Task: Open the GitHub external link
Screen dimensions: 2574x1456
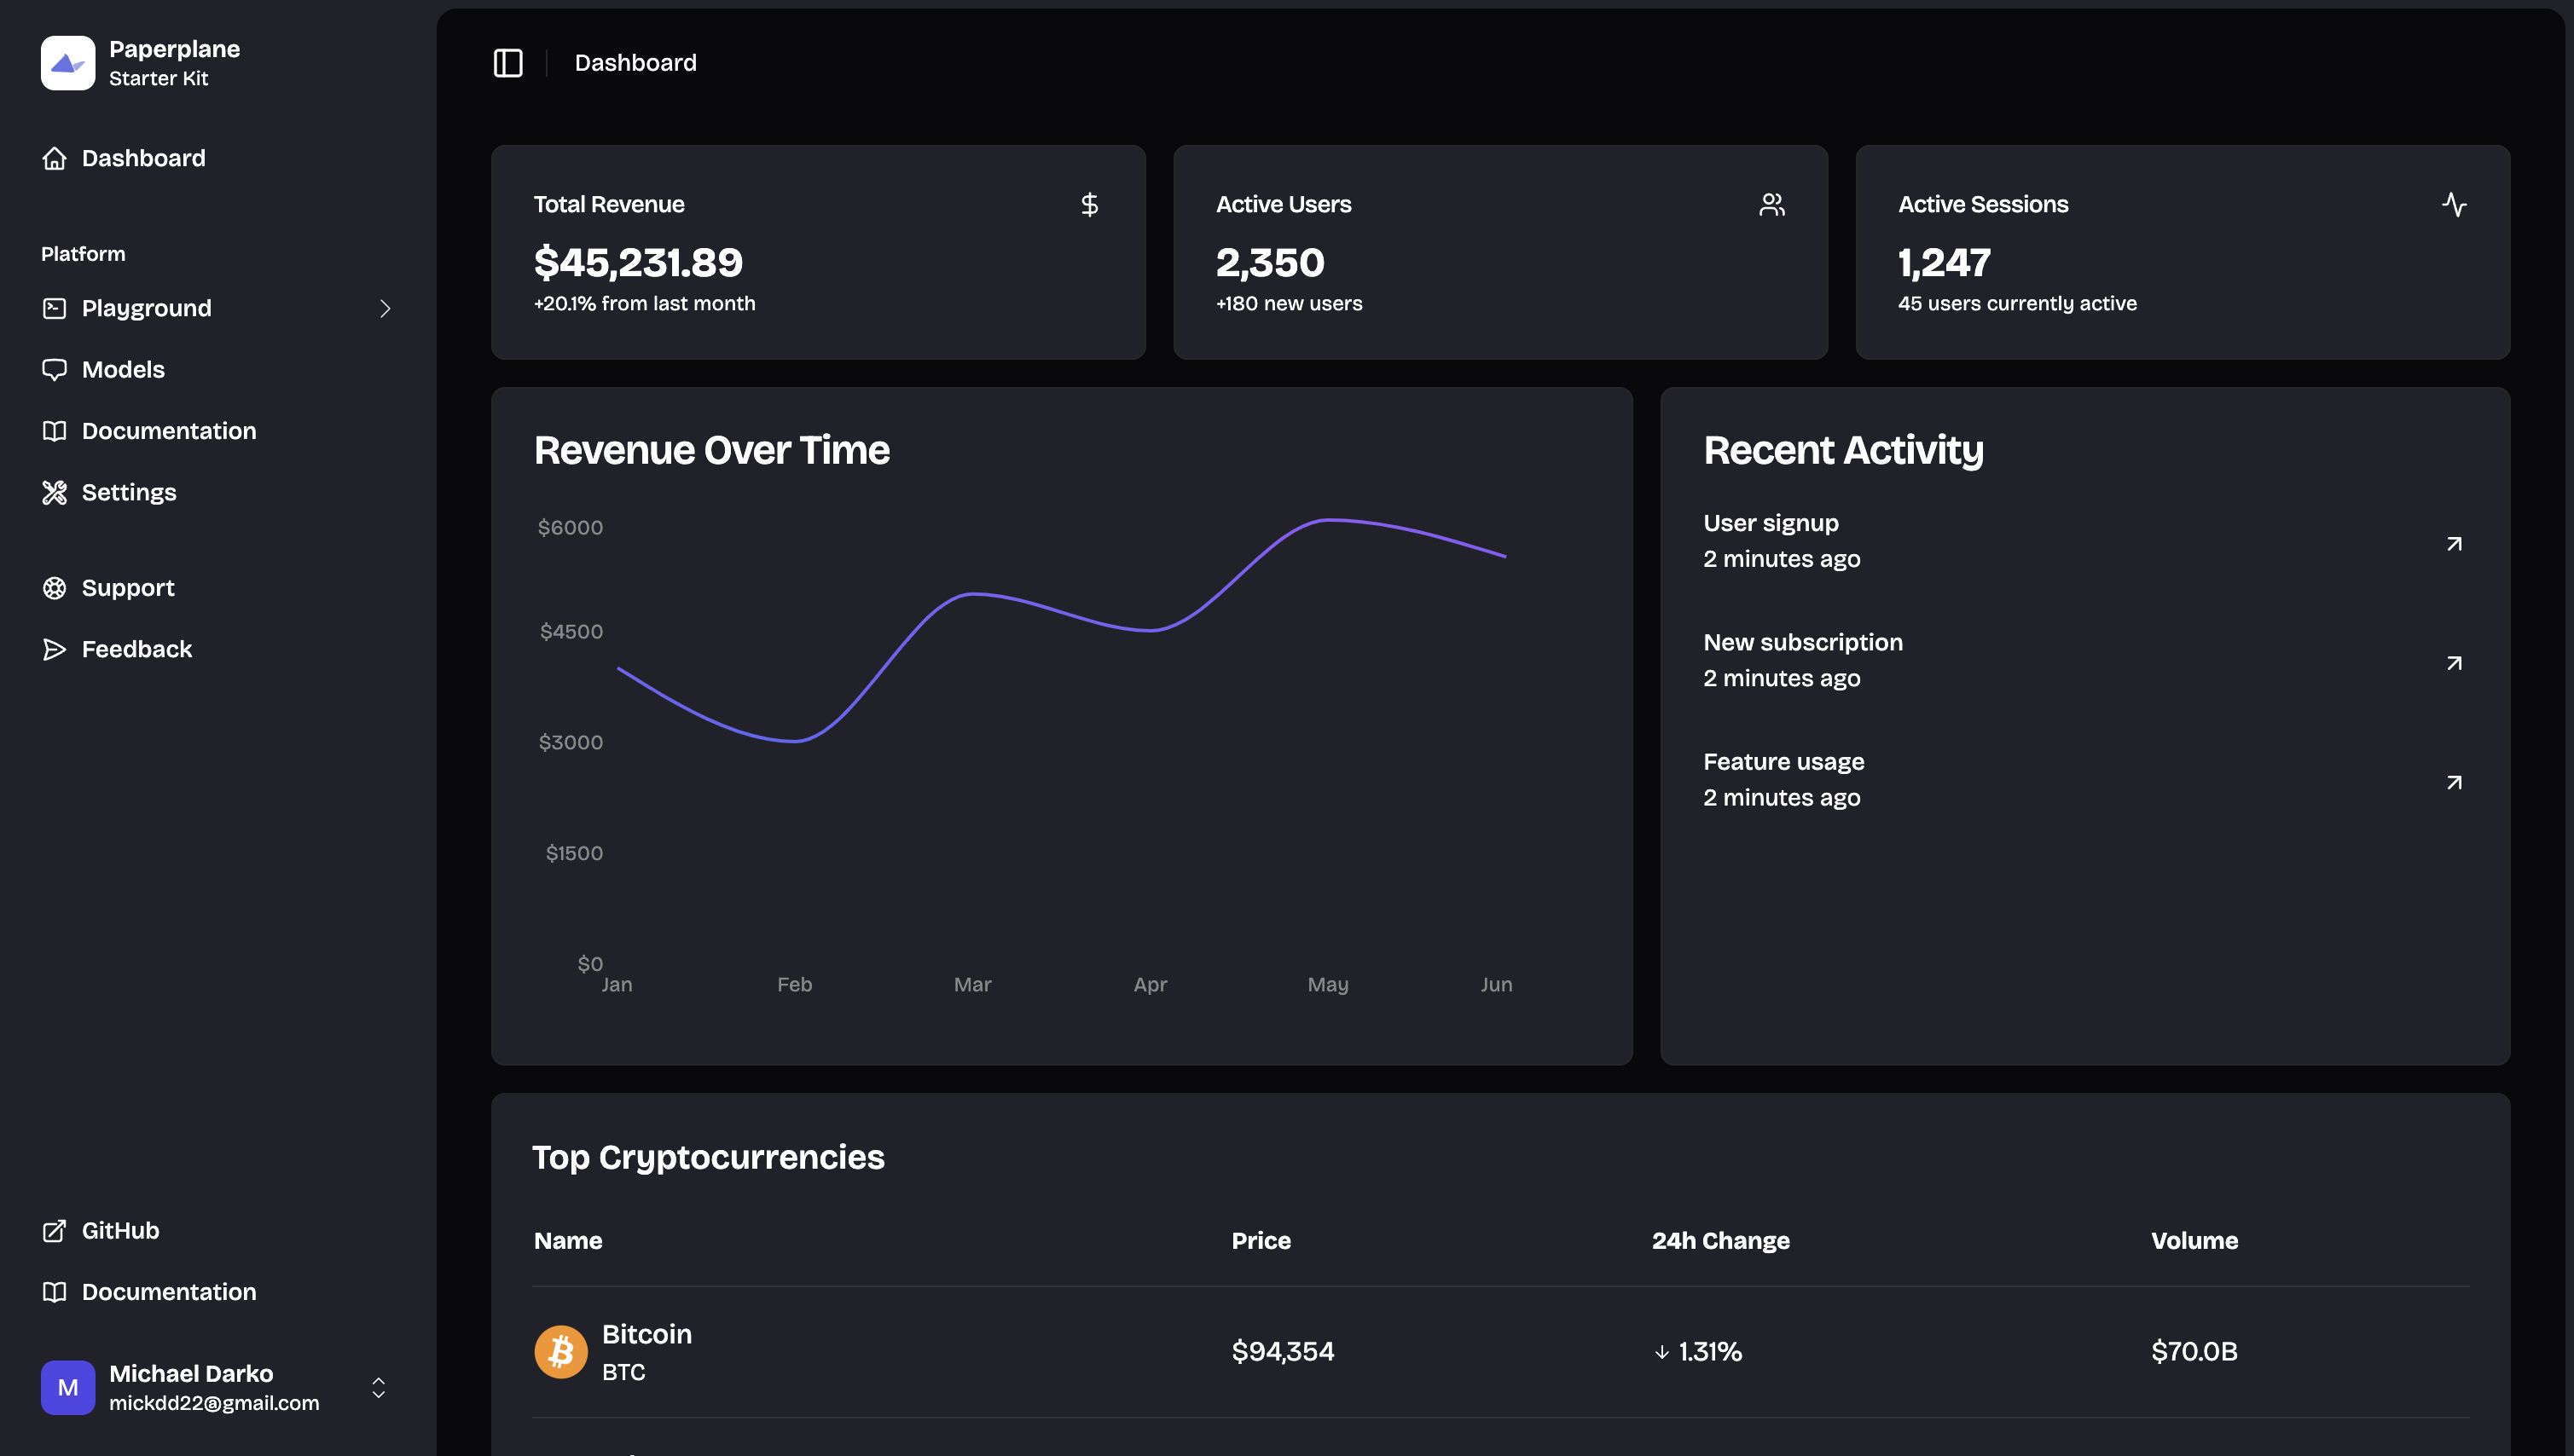Action: (x=120, y=1230)
